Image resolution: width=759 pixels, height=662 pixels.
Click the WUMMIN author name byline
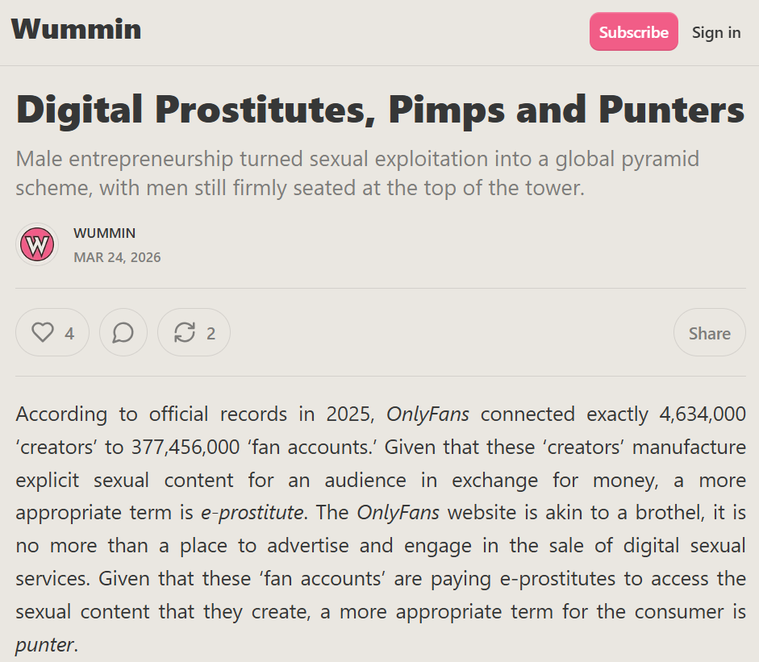(104, 233)
